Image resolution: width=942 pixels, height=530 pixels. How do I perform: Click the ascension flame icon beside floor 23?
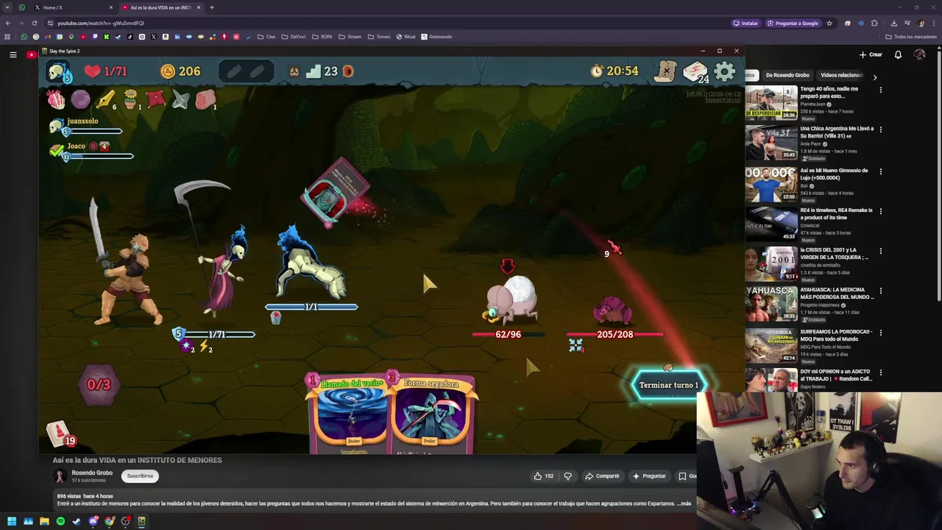point(348,71)
